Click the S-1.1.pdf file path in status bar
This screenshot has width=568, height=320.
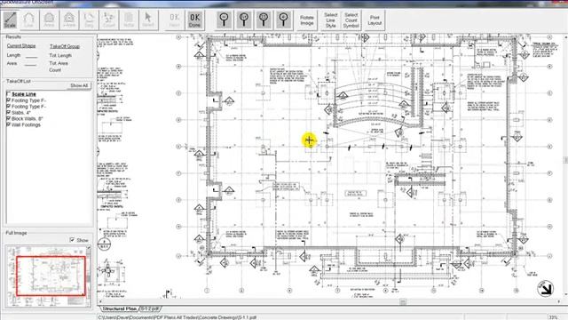click(177, 317)
